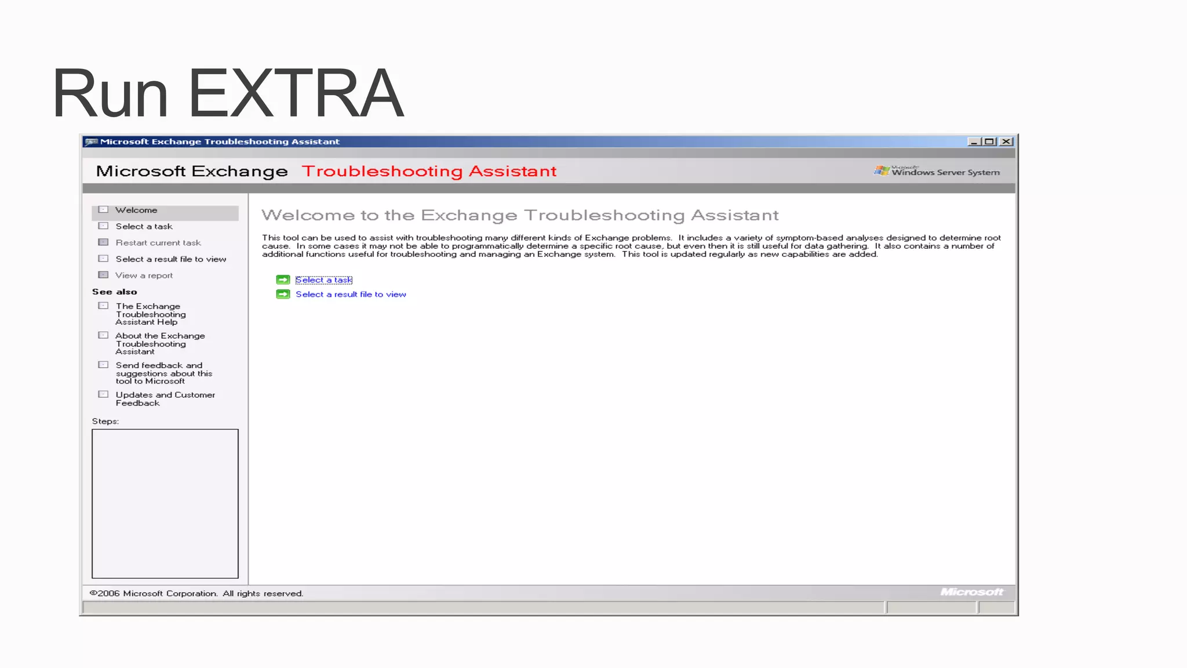The width and height of the screenshot is (1187, 668).
Task: Click icon next to Exchange Troubleshooting Assistant Help
Action: (103, 306)
